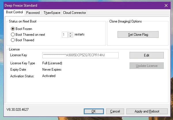173x120 pixels.
Task: Click inside the License Key field
Action: [80, 55]
